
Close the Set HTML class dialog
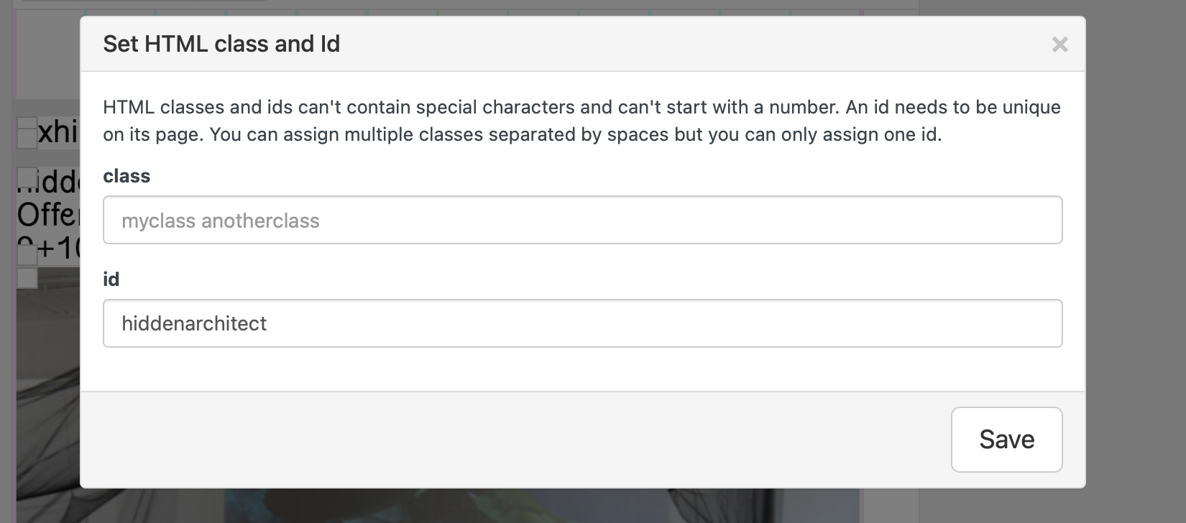click(1059, 45)
